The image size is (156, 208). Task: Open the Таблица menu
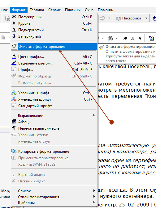[37, 10]
